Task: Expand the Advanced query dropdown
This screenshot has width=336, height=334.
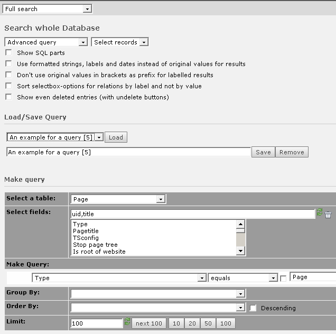Action: [45, 42]
